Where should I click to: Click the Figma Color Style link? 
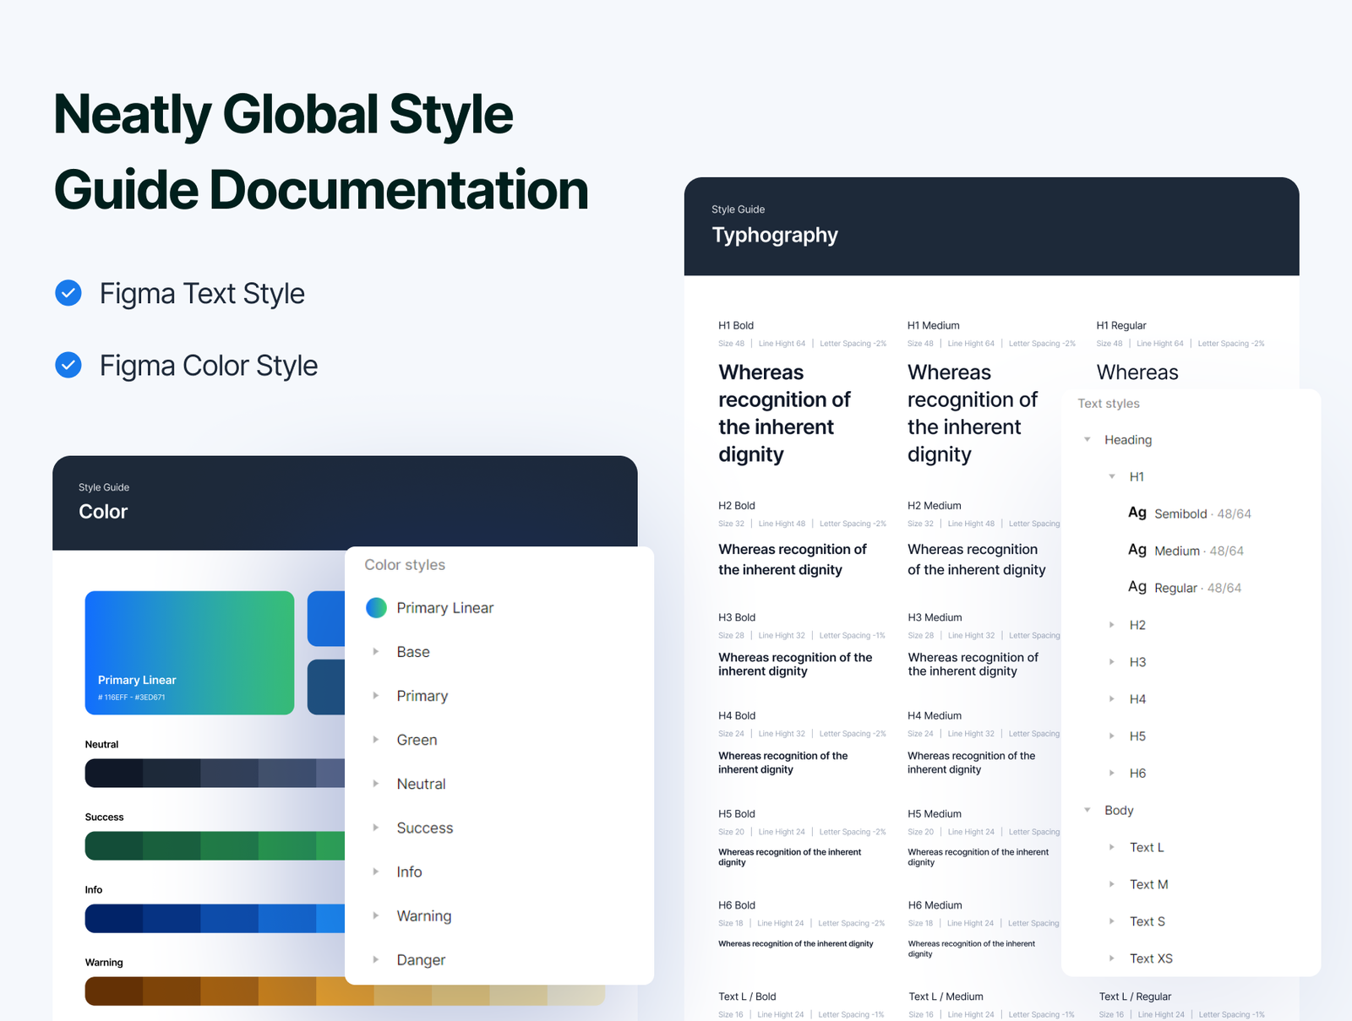[x=208, y=365]
